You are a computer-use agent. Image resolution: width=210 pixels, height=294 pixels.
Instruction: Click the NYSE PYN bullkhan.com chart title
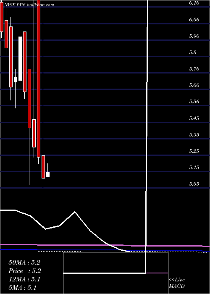[x=29, y=5]
